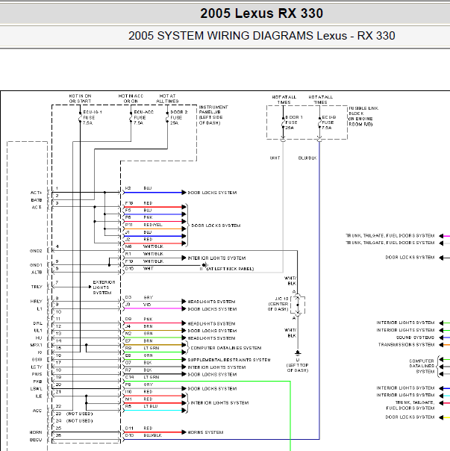
Task: Select the "SUPPLEMENTAL RESTRAINTS SYSTEM" label
Action: tap(229, 360)
